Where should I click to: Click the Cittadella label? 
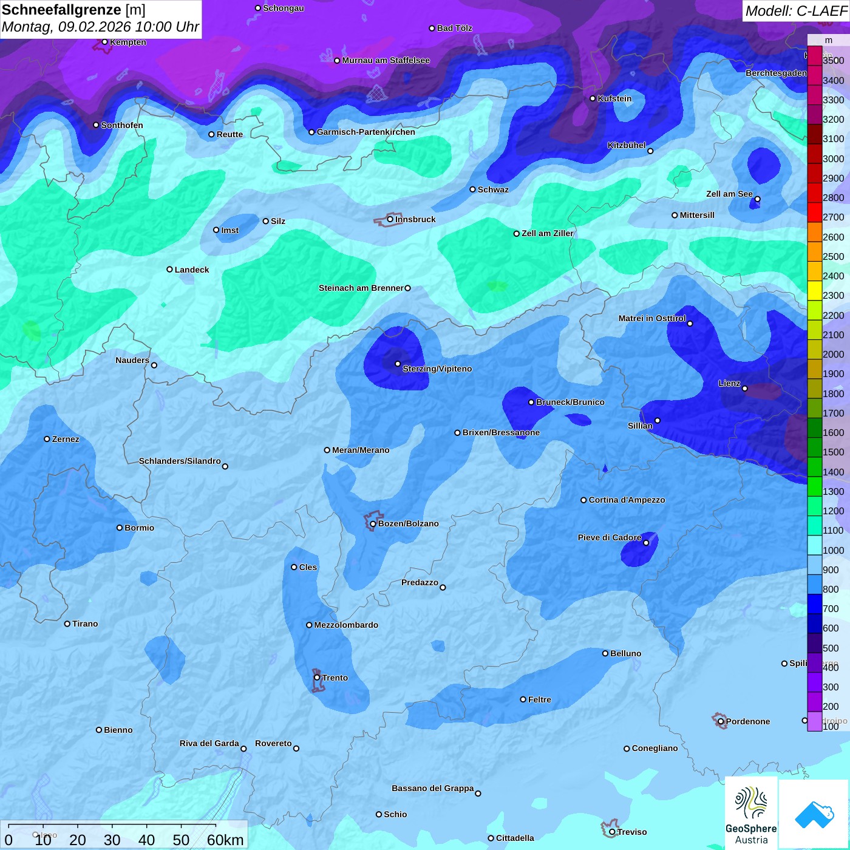pos(515,838)
